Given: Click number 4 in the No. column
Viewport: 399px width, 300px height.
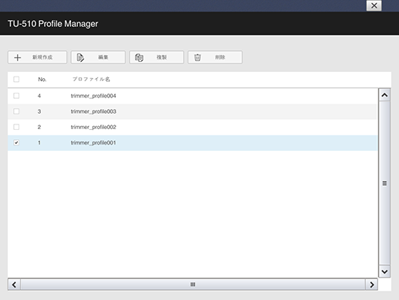Looking at the screenshot, I should pos(39,96).
